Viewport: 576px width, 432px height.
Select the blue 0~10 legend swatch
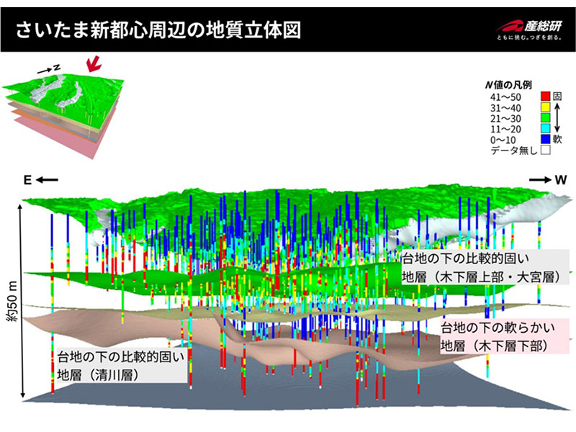[x=545, y=139]
